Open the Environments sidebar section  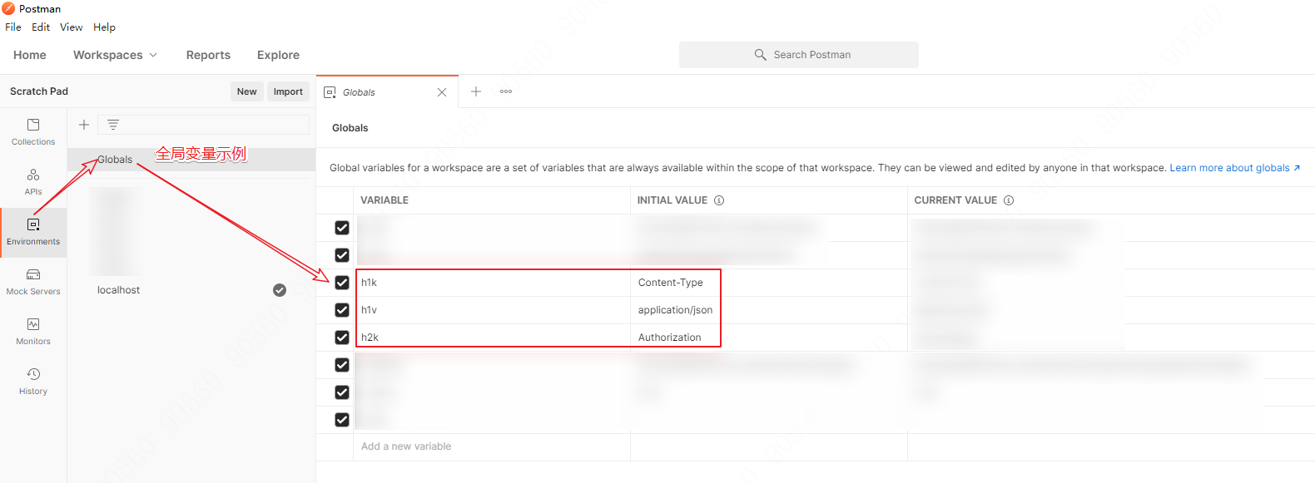pyautogui.click(x=33, y=232)
